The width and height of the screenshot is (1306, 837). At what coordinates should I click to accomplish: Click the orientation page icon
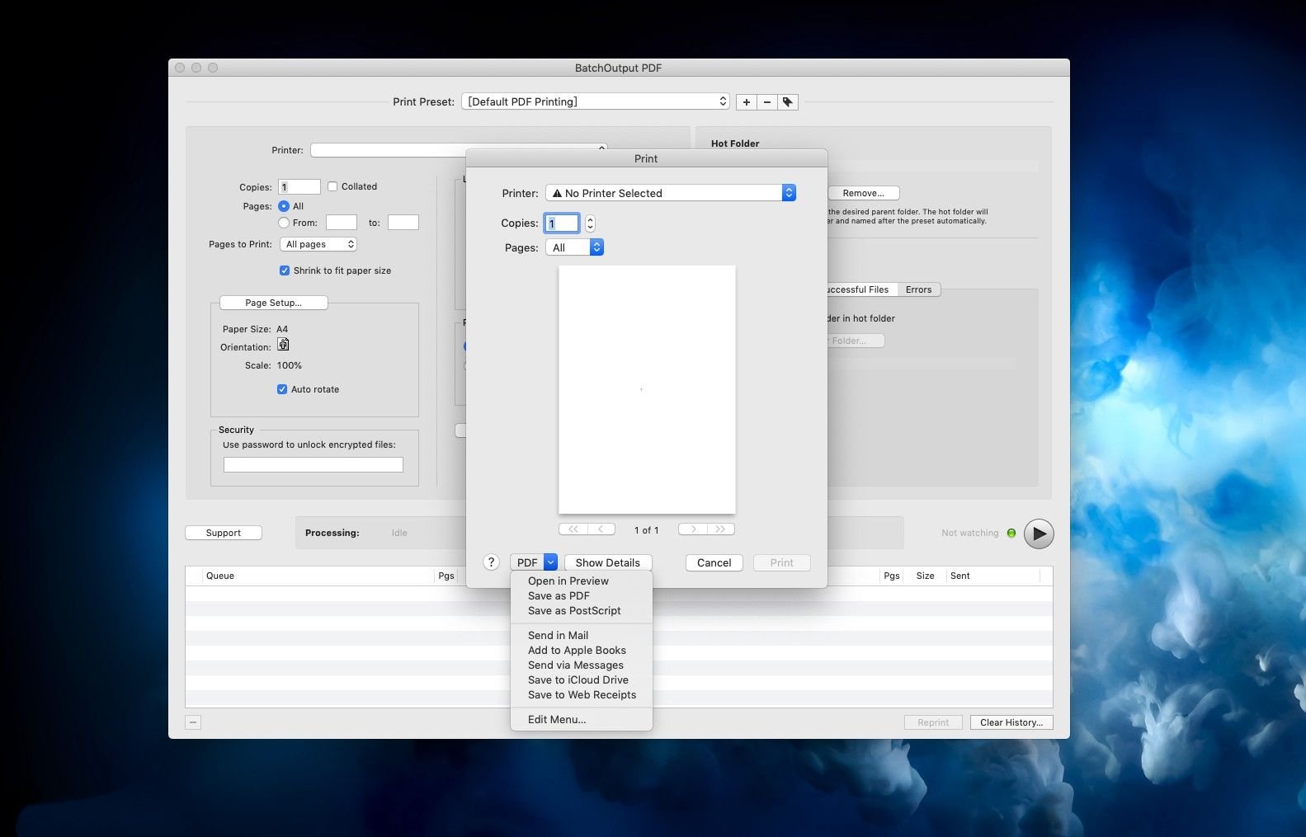click(x=283, y=345)
